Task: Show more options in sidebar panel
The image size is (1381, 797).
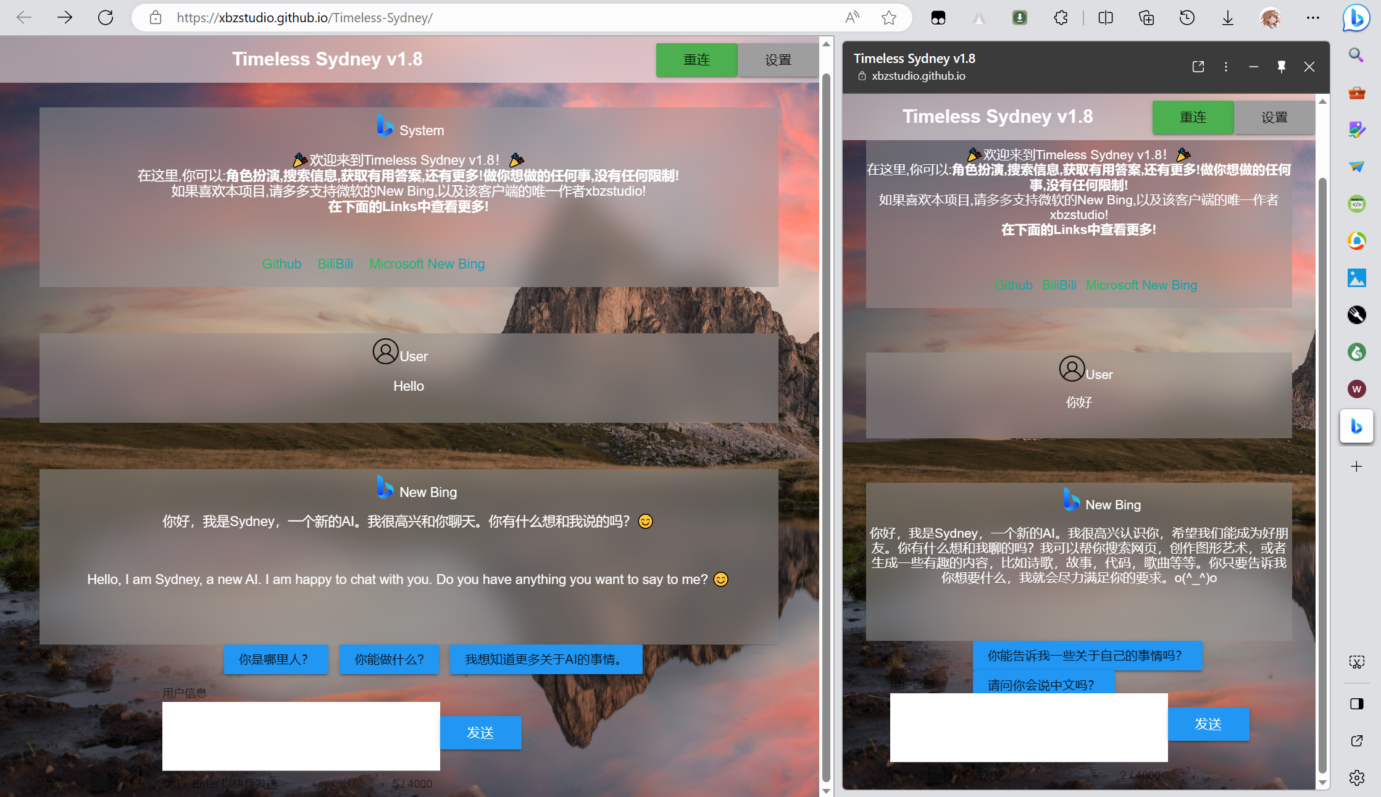Action: point(1226,67)
